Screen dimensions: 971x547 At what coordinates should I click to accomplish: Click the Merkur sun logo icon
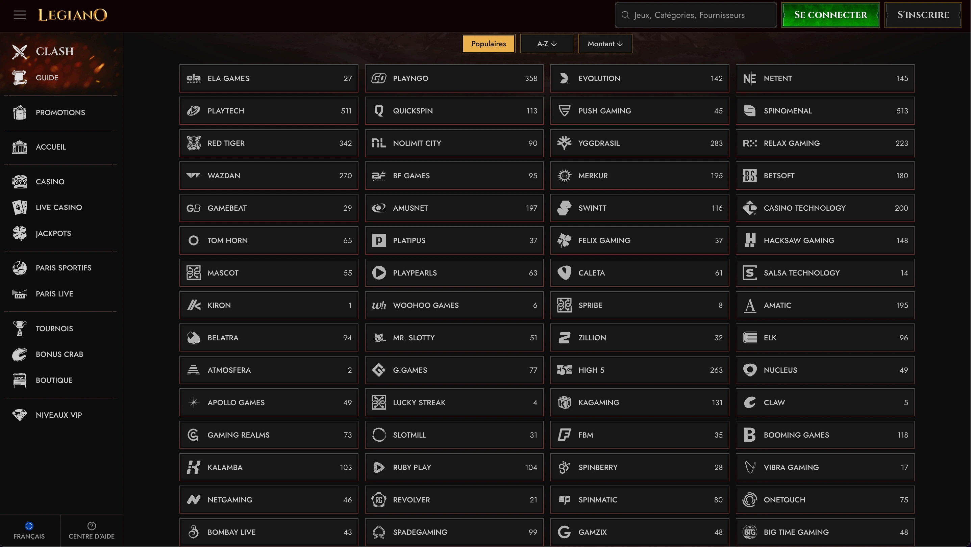(x=564, y=176)
